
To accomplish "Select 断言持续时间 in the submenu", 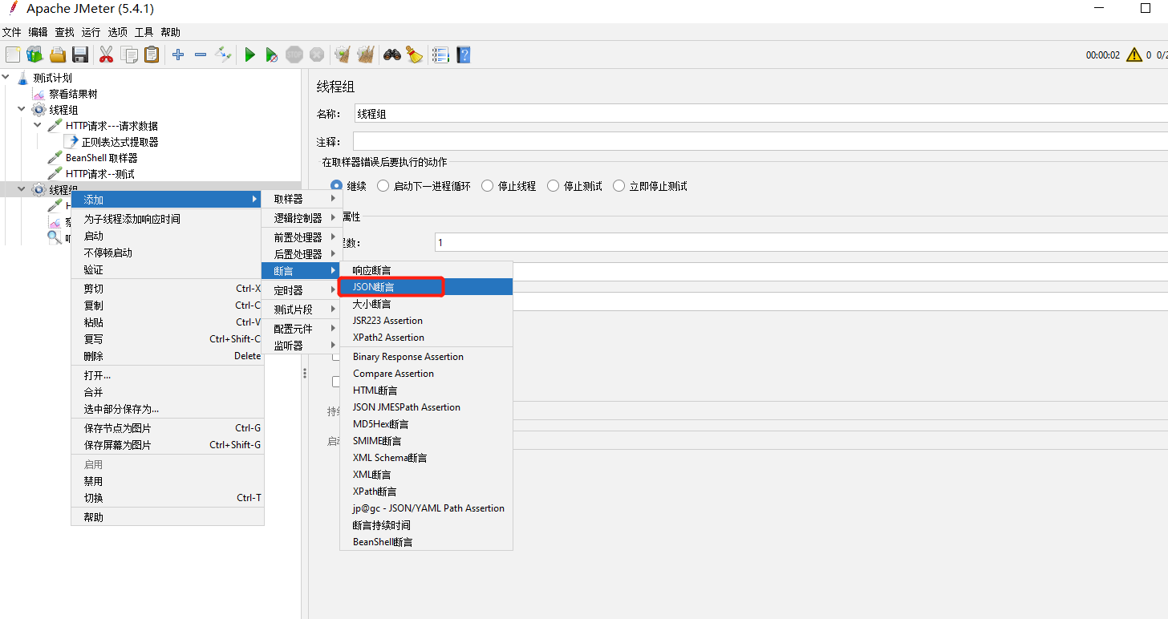I will [x=426, y=525].
